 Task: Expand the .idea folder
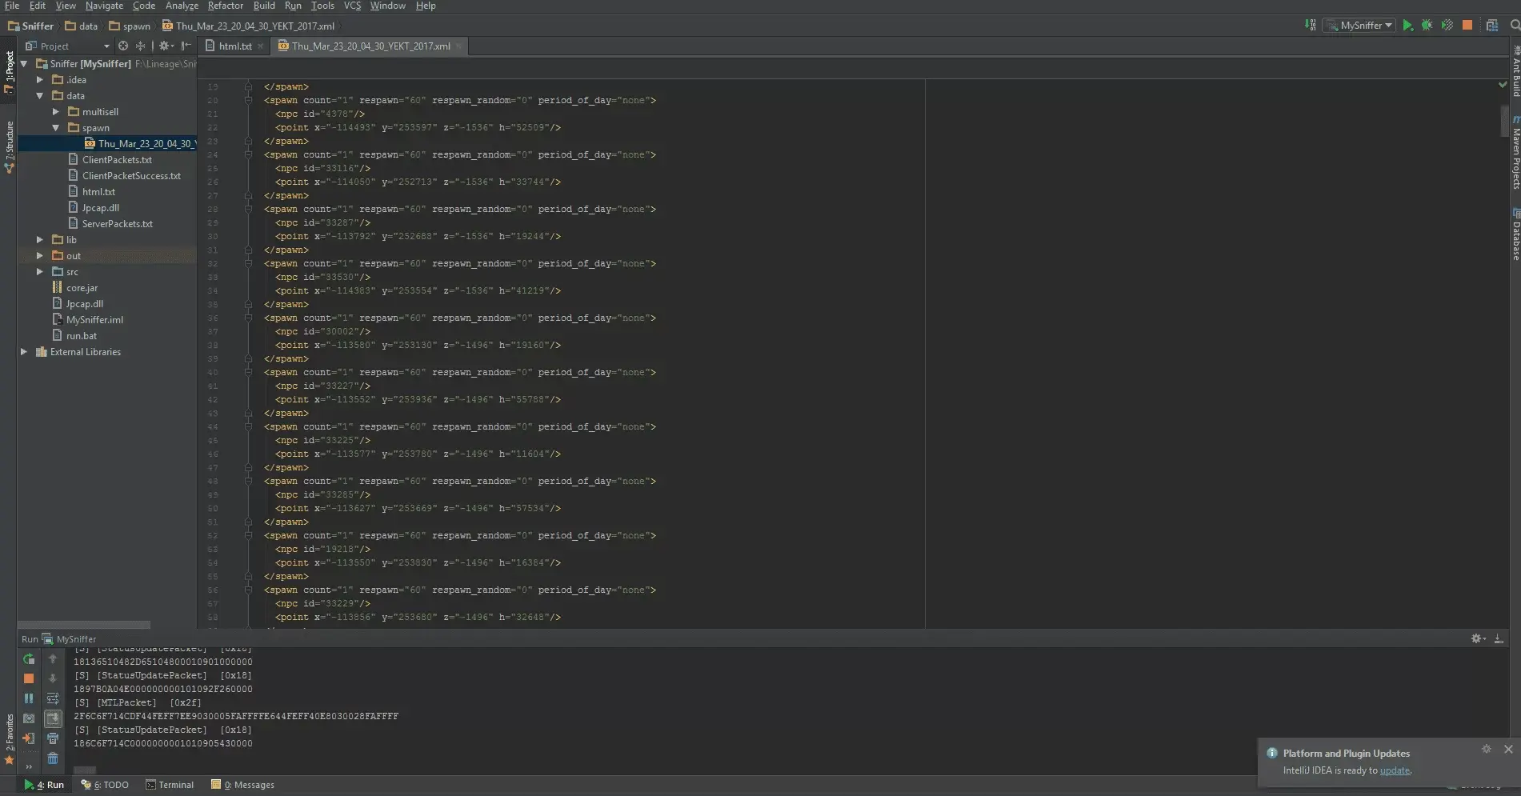click(x=40, y=80)
